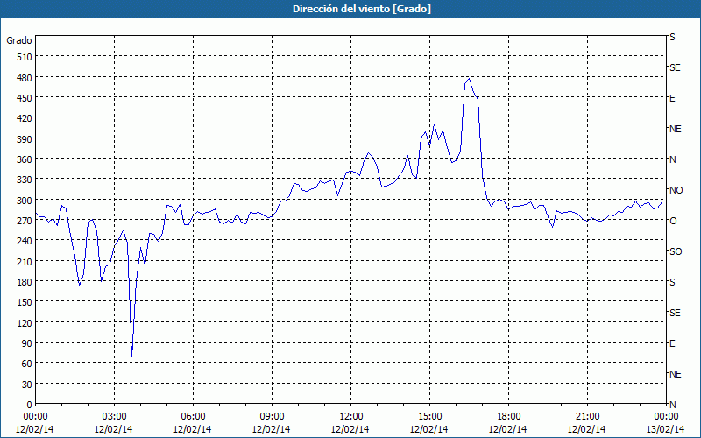701x438 pixels.
Task: Click the N compass label level with 360
Action: pos(673,159)
